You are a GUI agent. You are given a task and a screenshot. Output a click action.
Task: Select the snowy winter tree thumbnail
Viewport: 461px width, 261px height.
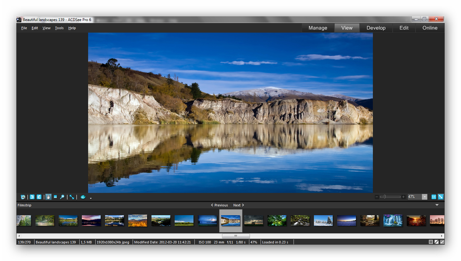pos(323,221)
